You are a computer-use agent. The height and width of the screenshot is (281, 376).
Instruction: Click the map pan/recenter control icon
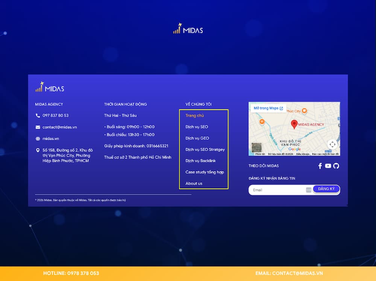332,145
